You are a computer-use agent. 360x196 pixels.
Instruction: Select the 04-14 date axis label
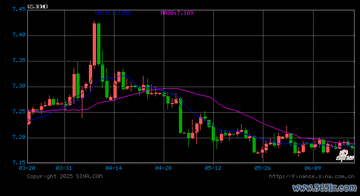113,168
